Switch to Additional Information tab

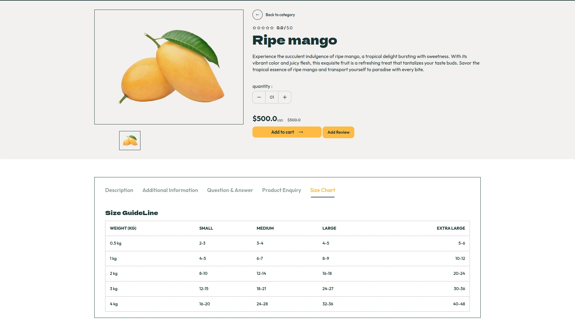(x=170, y=190)
